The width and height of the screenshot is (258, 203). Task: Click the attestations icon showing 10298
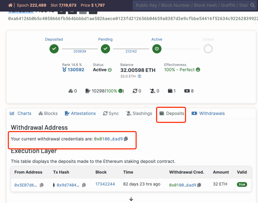[x=88, y=91]
